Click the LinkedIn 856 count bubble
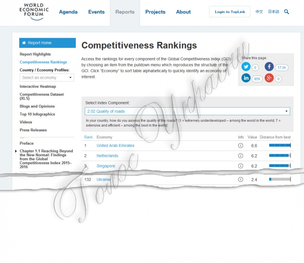This screenshot has width=304, height=263. (x=257, y=79)
